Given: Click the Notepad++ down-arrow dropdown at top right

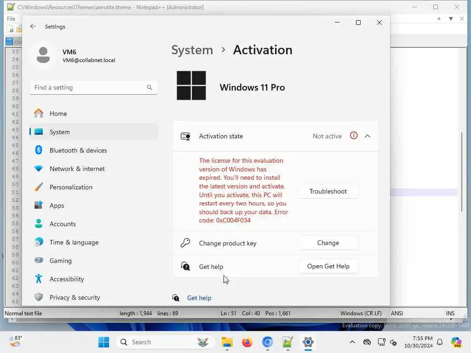Looking at the screenshot, I should [451, 18].
